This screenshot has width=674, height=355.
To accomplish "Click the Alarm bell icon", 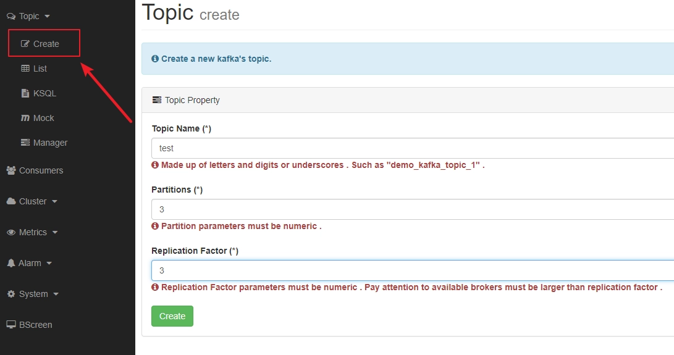I will 11,263.
